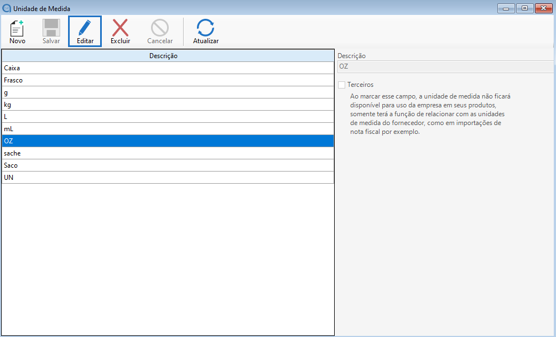Choose the Saco unit row
This screenshot has height=337, width=556.
coord(168,165)
